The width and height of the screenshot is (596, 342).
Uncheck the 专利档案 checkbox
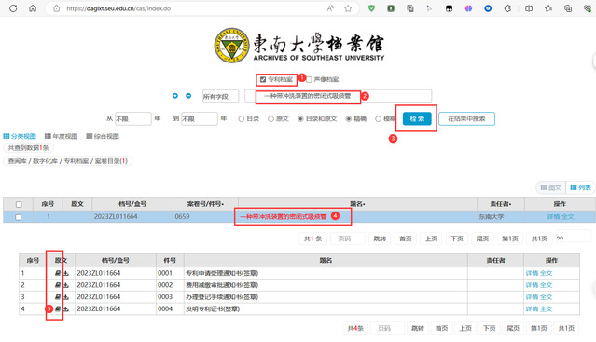click(x=263, y=80)
